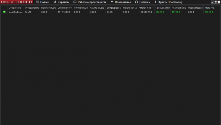This screenshot has height=125, width=221.
Task: Click Итого PnL 187,50 $ cell
Action: point(211,12)
